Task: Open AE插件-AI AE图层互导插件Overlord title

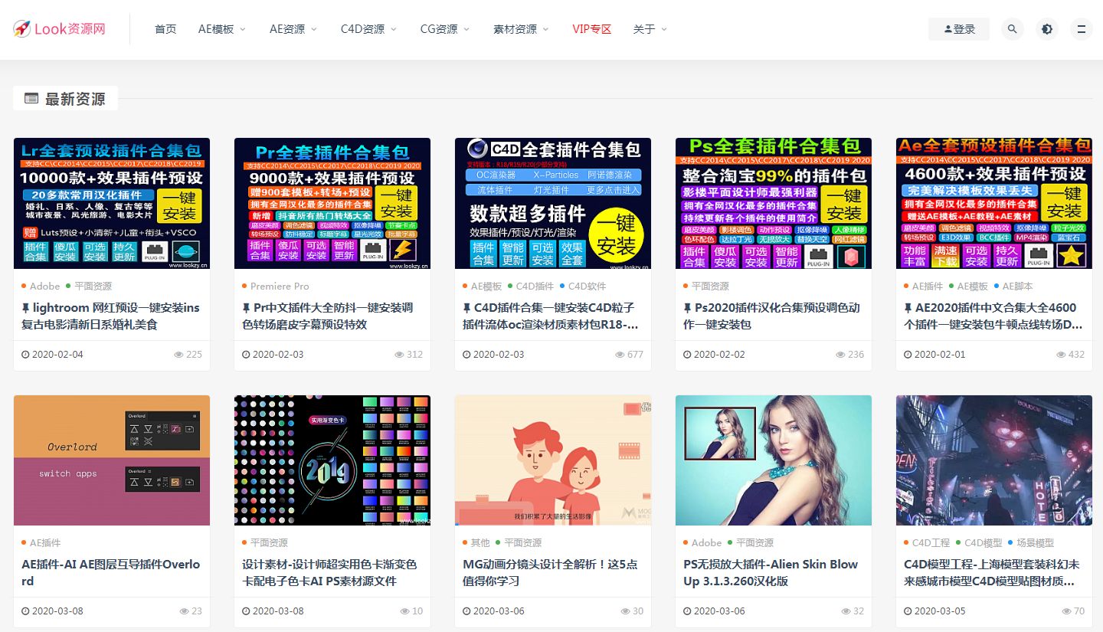Action: point(110,572)
